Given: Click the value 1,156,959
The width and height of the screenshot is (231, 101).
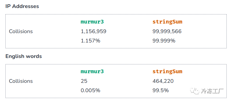Looking at the screenshot, I should click(x=94, y=31).
